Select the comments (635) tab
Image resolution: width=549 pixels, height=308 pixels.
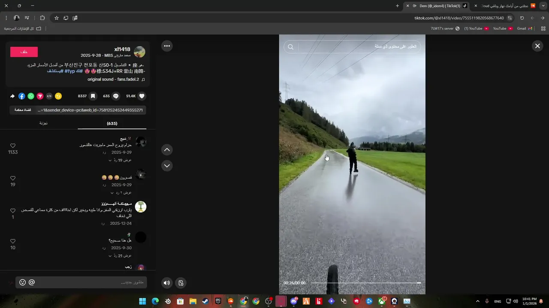(x=112, y=123)
